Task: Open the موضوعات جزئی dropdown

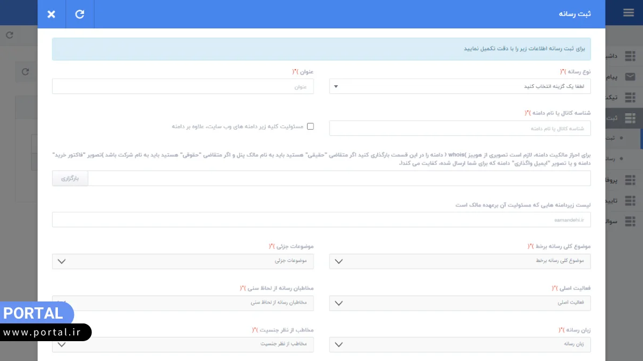Action: pyautogui.click(x=183, y=261)
